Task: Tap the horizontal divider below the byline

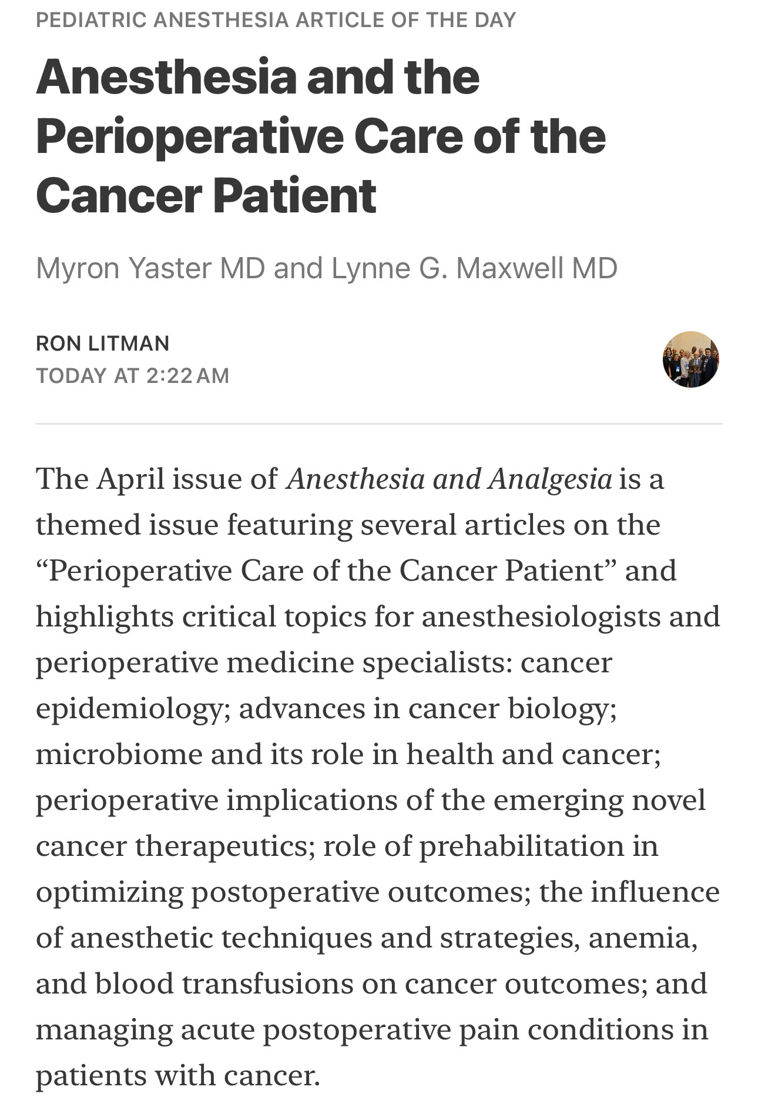Action: point(379,424)
